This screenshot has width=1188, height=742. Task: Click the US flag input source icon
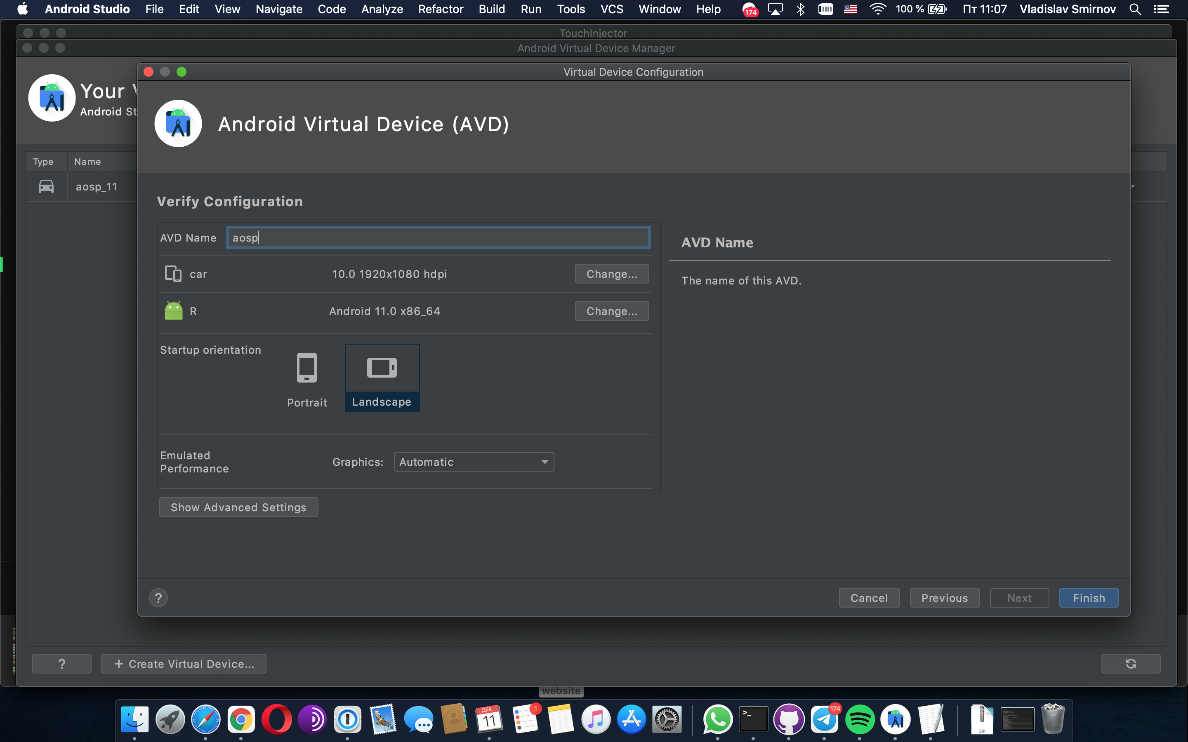[850, 9]
